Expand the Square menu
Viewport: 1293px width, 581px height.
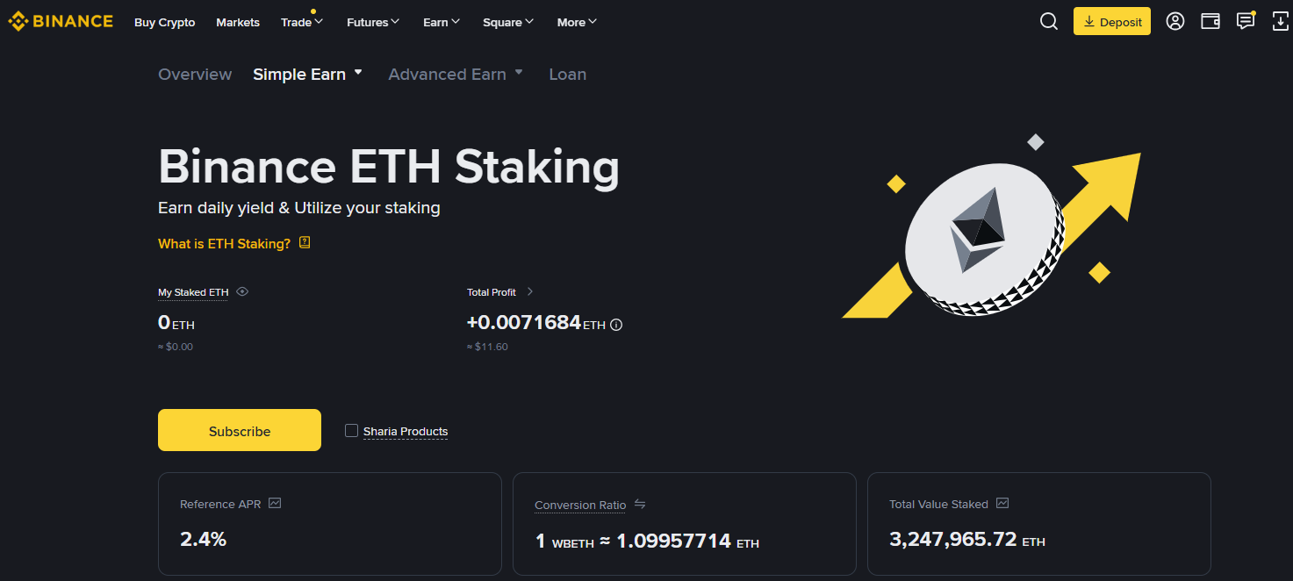[508, 22]
